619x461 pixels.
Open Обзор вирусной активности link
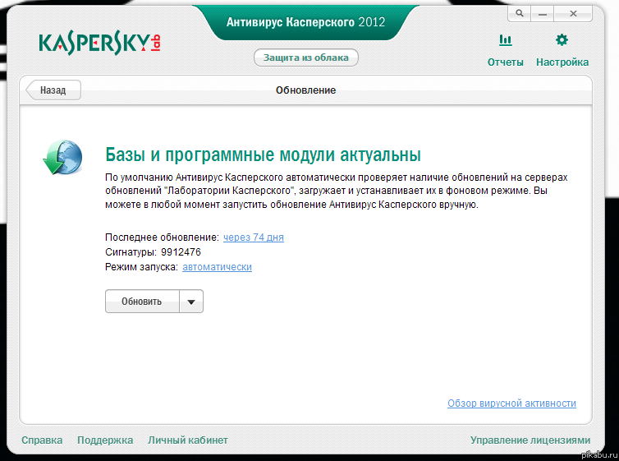(511, 403)
